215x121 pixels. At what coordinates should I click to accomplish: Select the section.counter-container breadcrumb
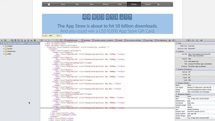(103, 40)
